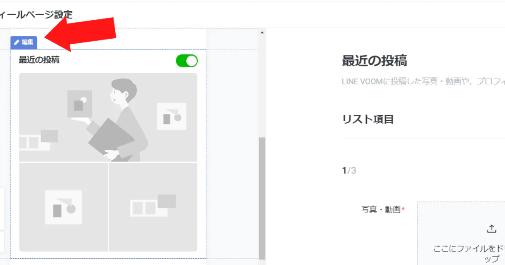The height and width of the screenshot is (265, 505).
Task: Select the bottom-left placeholder image tile
Action: point(63,207)
